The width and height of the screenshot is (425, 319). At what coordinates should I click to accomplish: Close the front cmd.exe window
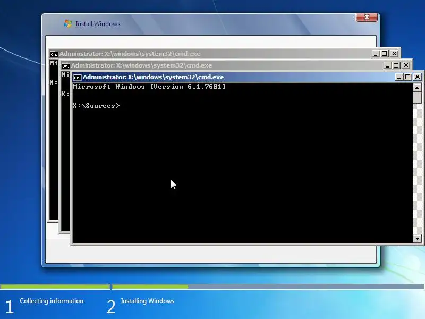point(418,77)
